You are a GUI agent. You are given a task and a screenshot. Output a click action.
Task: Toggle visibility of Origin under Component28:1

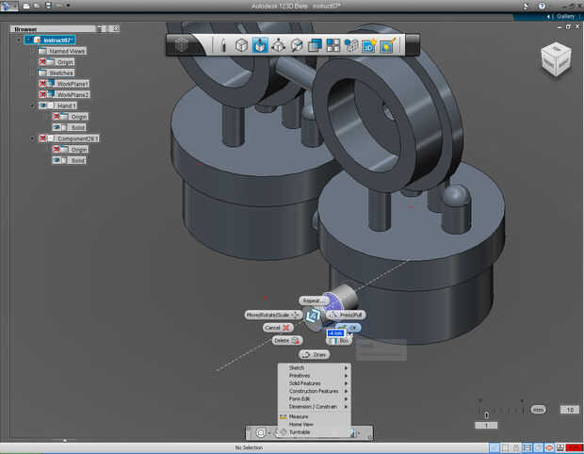click(57, 149)
